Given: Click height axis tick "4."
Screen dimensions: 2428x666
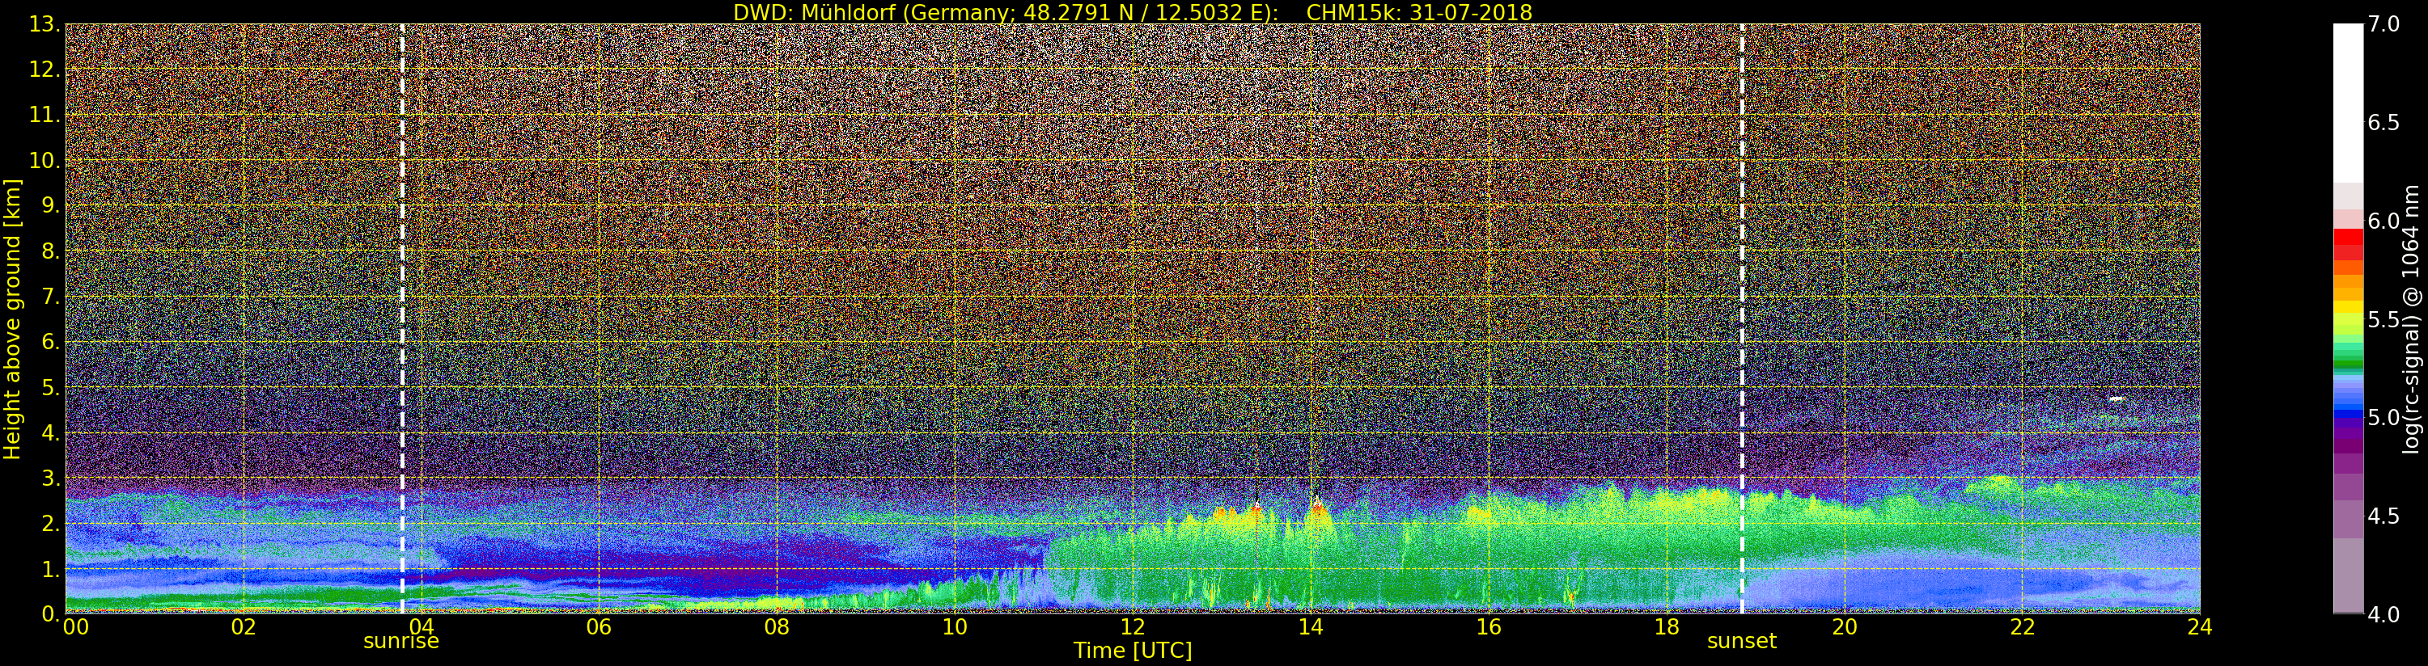Looking at the screenshot, I should (51, 432).
